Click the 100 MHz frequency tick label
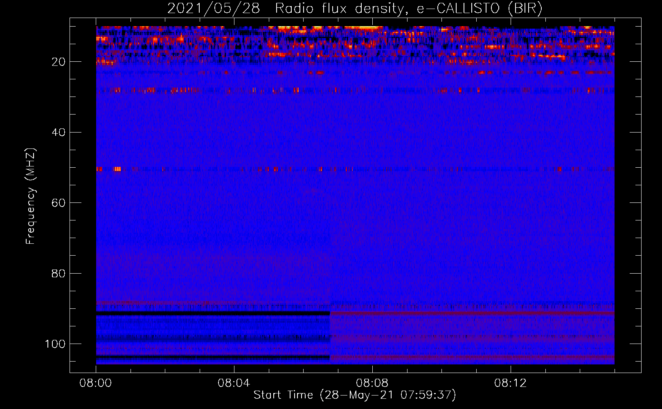This screenshot has width=662, height=409. click(55, 344)
